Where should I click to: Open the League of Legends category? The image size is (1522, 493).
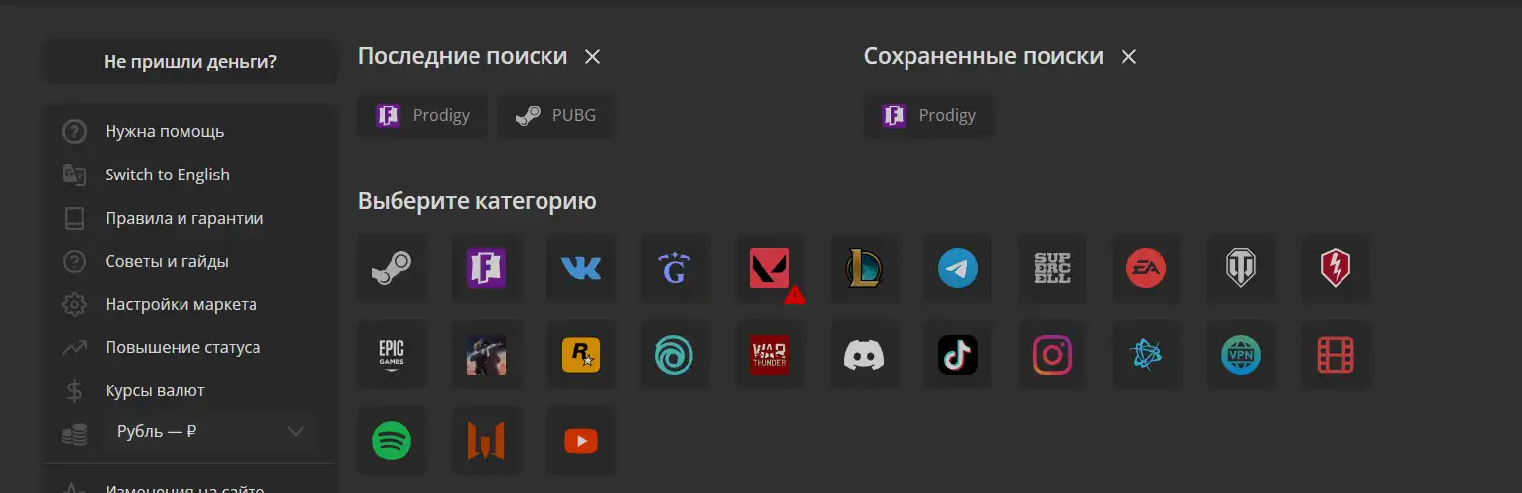pyautogui.click(x=864, y=268)
